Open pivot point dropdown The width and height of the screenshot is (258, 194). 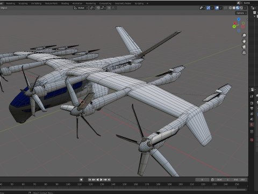click(x=92, y=8)
